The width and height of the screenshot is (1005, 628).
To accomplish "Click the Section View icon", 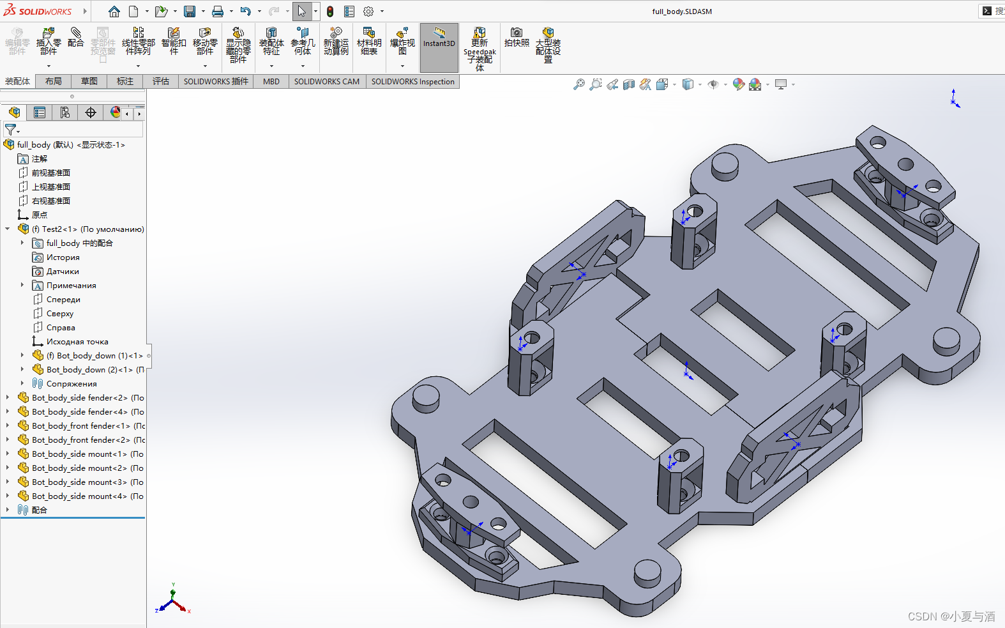I will pyautogui.click(x=629, y=84).
